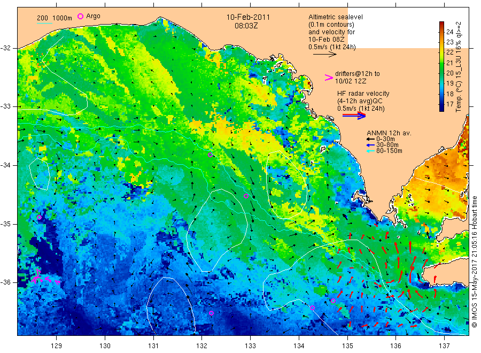Click the (4-12h avg)QC text
The width and height of the screenshot is (481, 353).
pyautogui.click(x=360, y=101)
